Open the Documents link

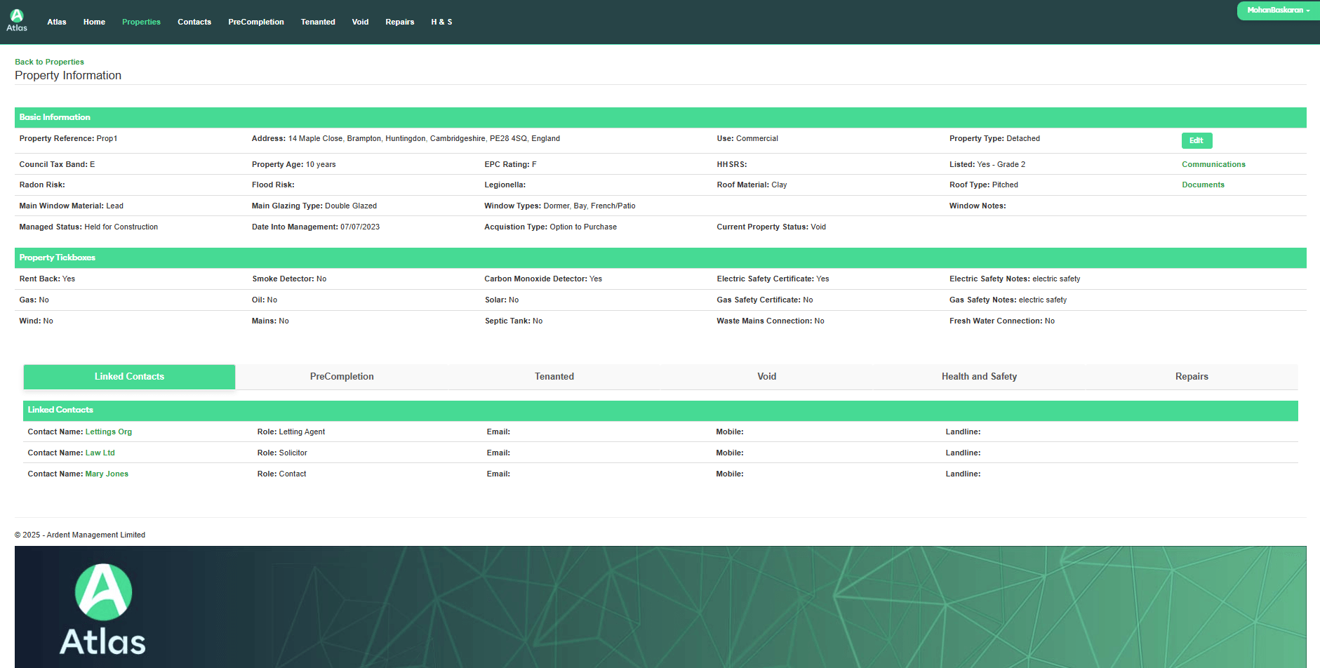click(1203, 185)
